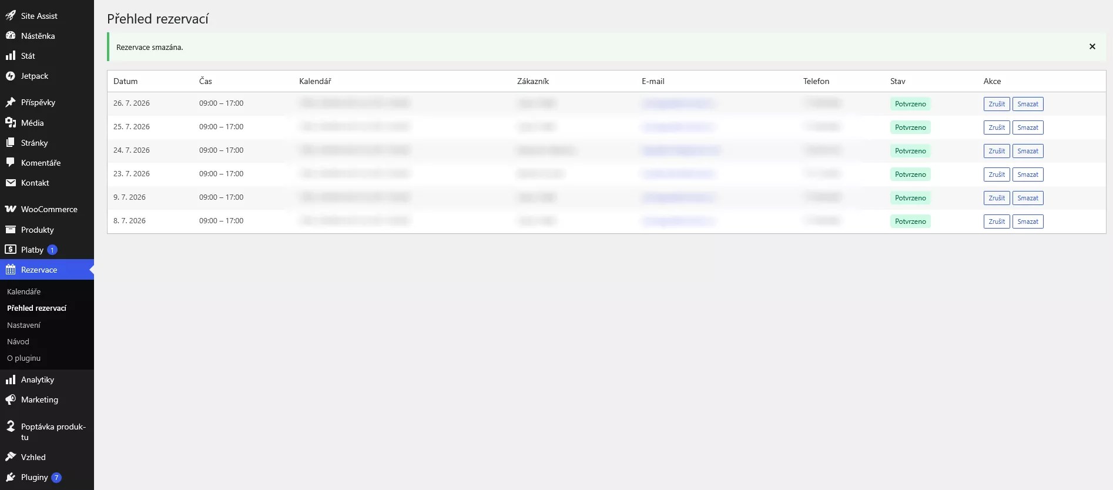Image resolution: width=1113 pixels, height=490 pixels.
Task: Click Zrušit for the 8. 7. 2026 reservation
Action: point(997,221)
